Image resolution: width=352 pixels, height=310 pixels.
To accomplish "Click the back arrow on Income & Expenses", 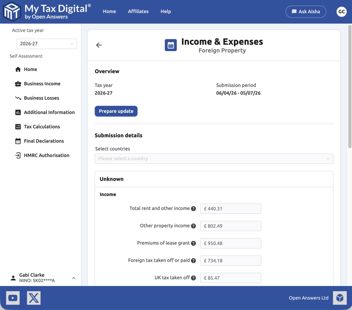I will 99,45.
